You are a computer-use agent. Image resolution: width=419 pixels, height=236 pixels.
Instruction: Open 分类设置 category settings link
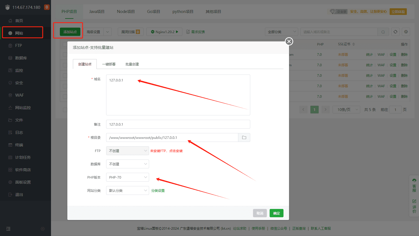158,190
